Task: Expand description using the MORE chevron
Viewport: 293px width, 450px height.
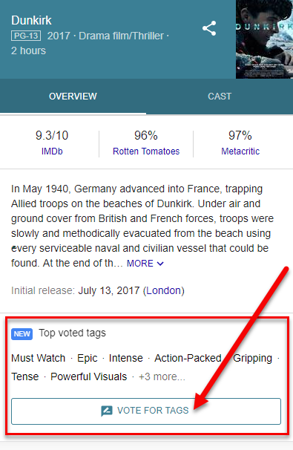Action: (x=160, y=264)
